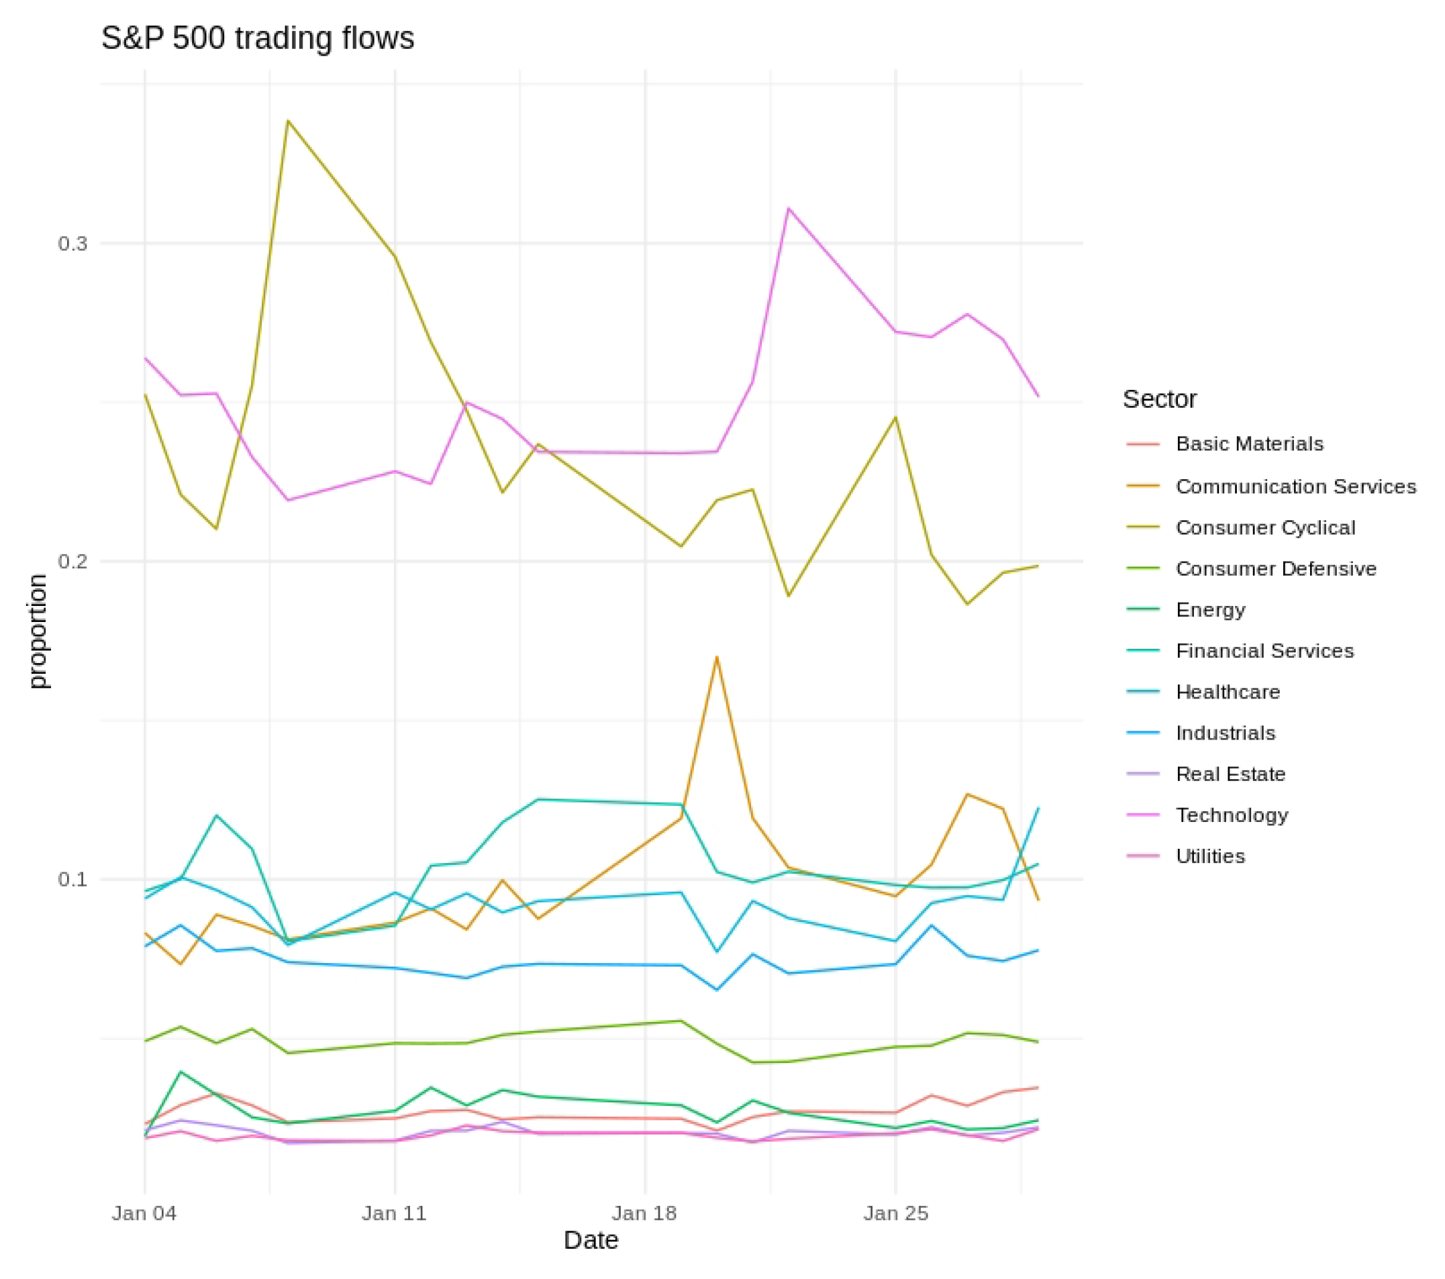Select the "Jan 04" x-axis tick label
The image size is (1445, 1279).
144,1213
